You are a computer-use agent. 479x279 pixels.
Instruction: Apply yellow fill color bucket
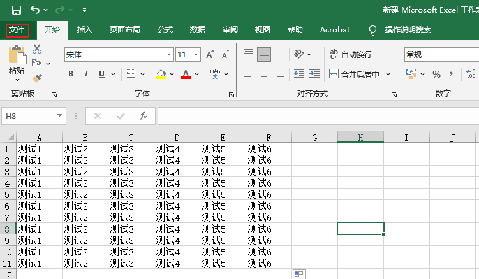[161, 74]
